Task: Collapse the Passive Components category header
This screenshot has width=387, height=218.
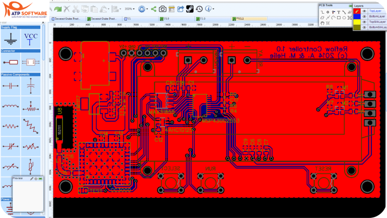Action: coord(21,74)
